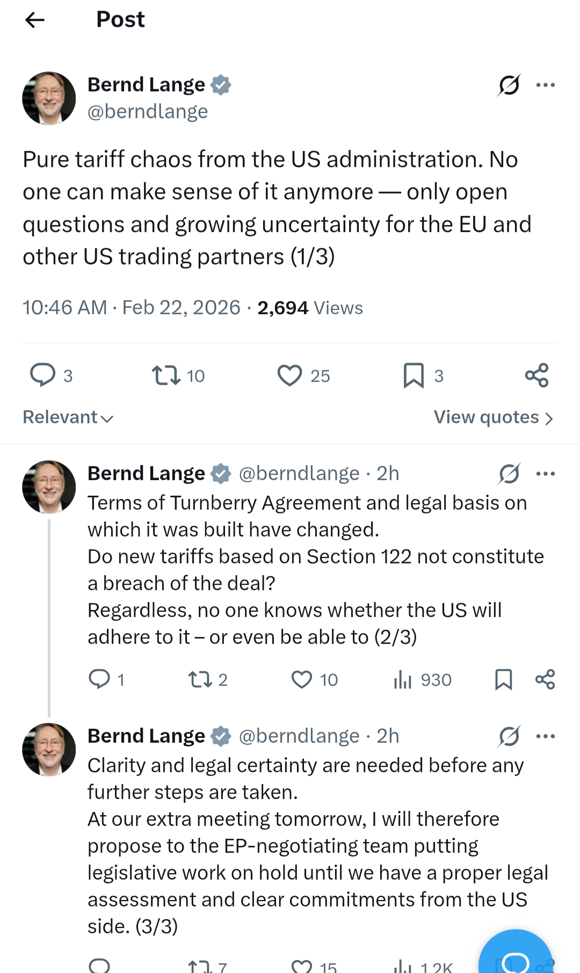This screenshot has height=973, width=580.
Task: Open more options on 3/3 reply
Action: (x=546, y=736)
